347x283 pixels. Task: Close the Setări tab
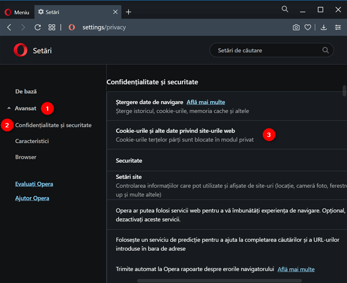tap(115, 12)
